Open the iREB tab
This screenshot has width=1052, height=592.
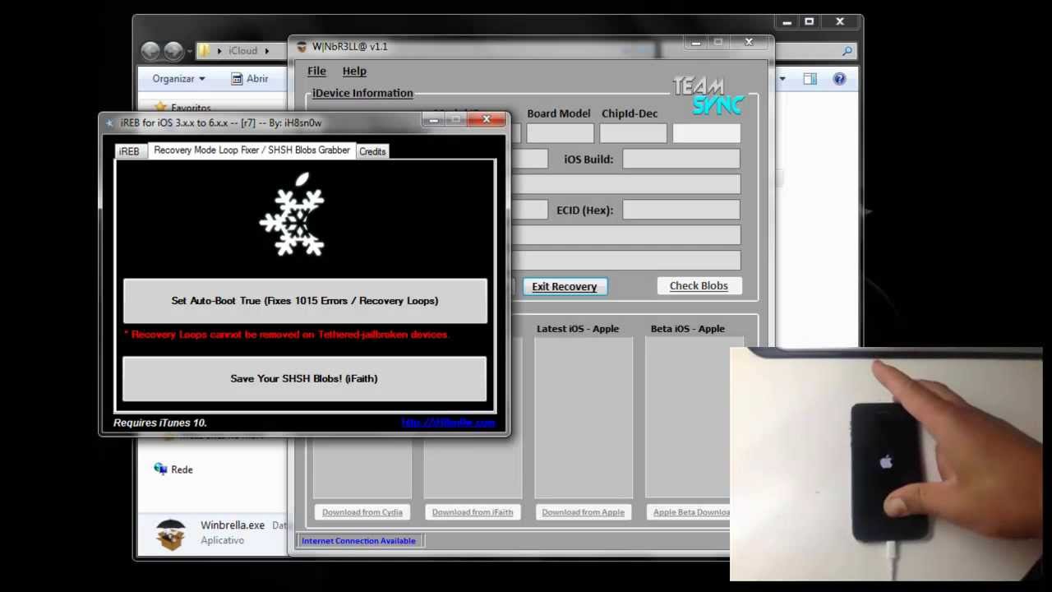(129, 151)
